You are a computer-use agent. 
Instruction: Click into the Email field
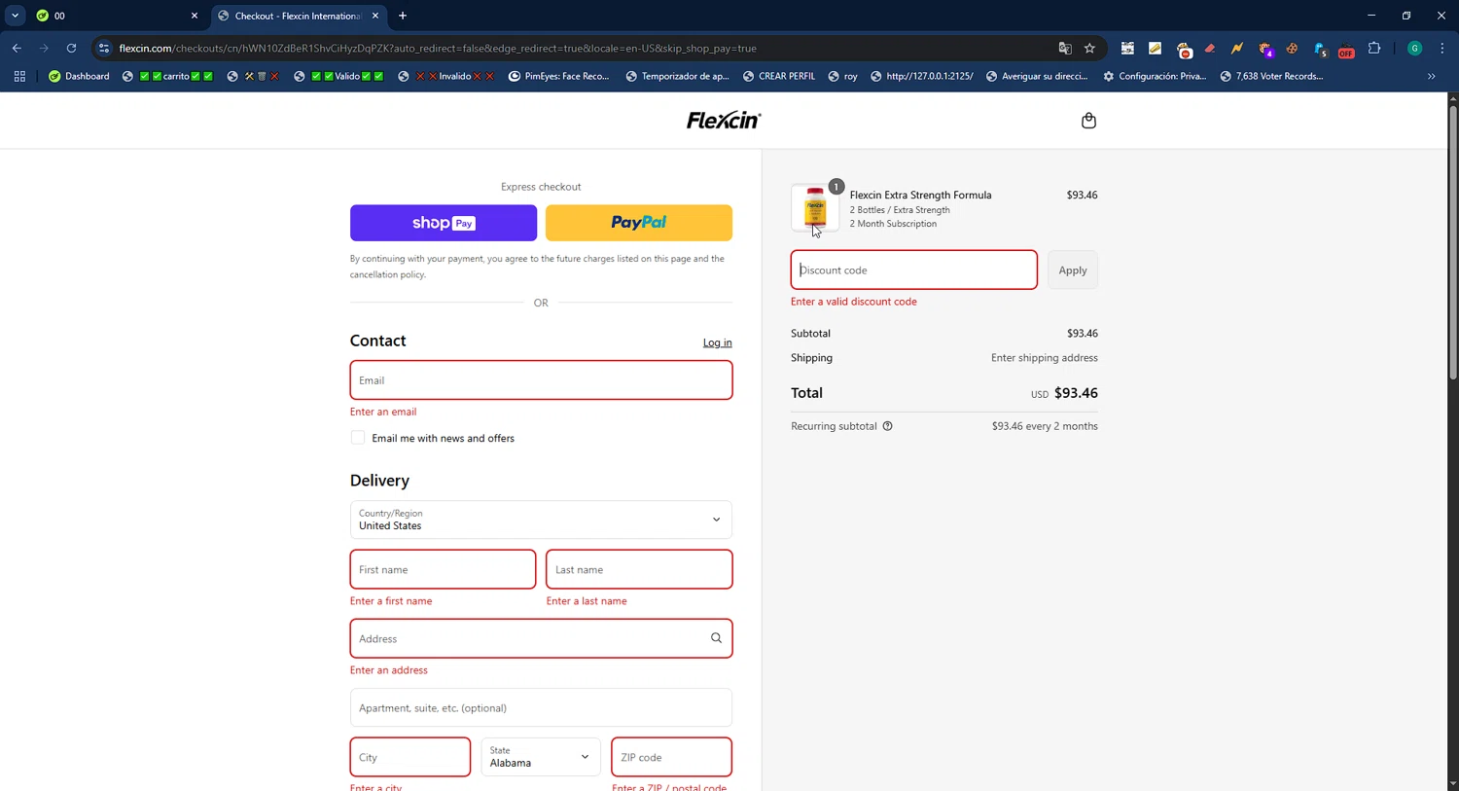(x=541, y=380)
